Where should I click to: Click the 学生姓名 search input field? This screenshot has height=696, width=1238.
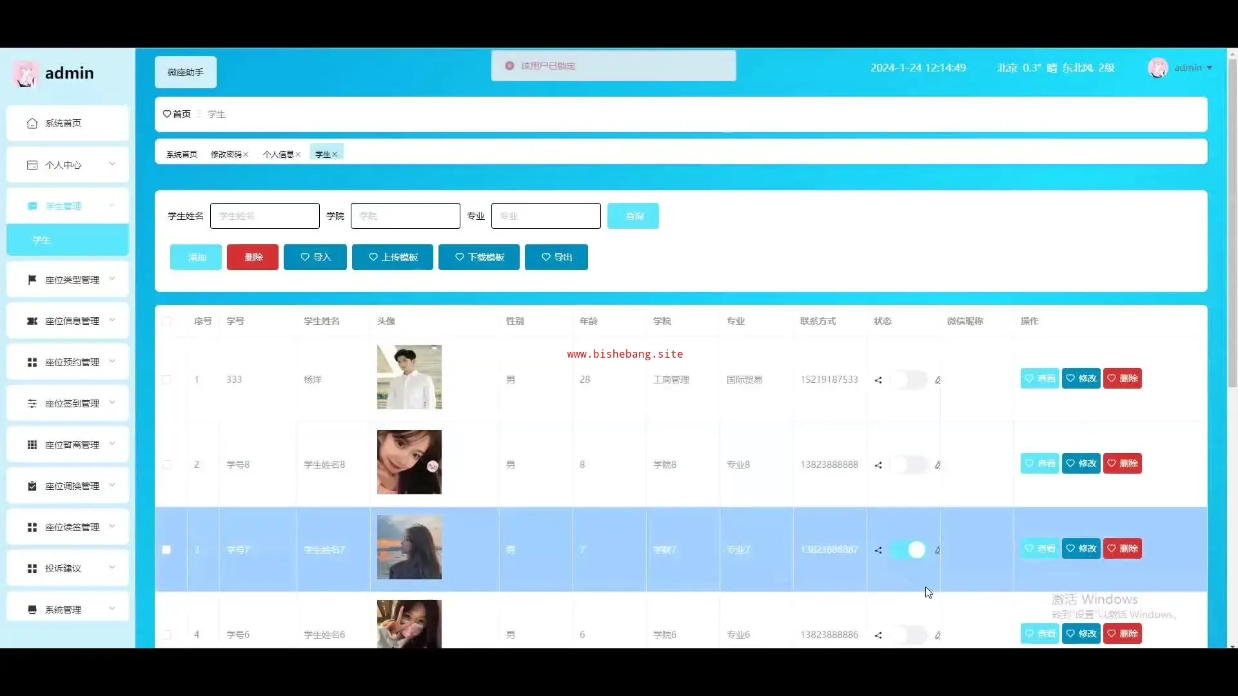tap(264, 216)
